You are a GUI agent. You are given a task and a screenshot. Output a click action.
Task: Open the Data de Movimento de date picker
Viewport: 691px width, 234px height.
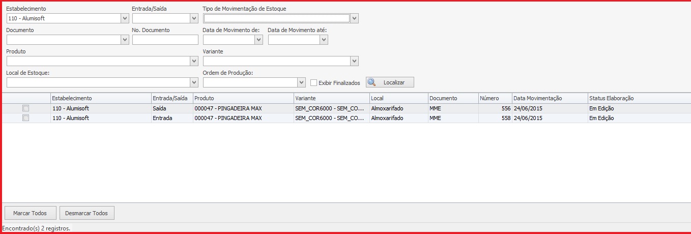pyautogui.click(x=258, y=40)
